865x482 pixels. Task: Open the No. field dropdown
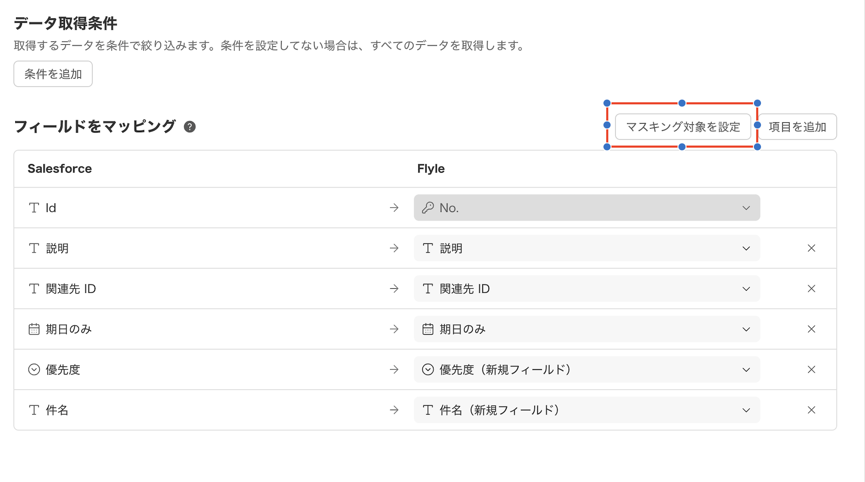click(x=746, y=208)
